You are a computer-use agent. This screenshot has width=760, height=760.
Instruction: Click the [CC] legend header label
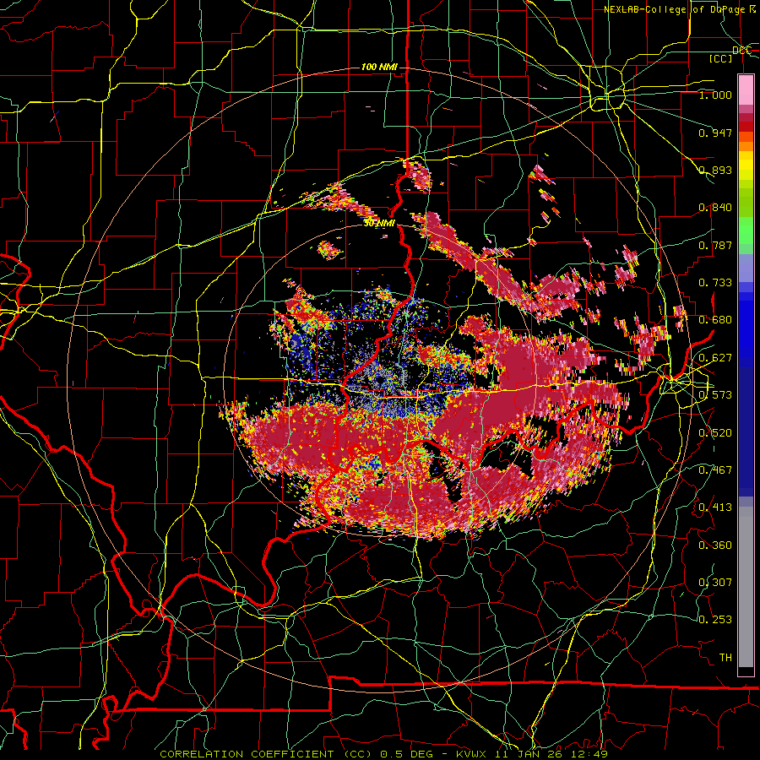[x=721, y=58]
